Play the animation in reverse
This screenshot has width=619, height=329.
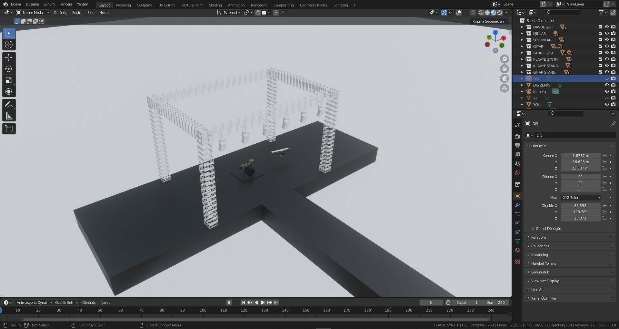click(x=256, y=303)
